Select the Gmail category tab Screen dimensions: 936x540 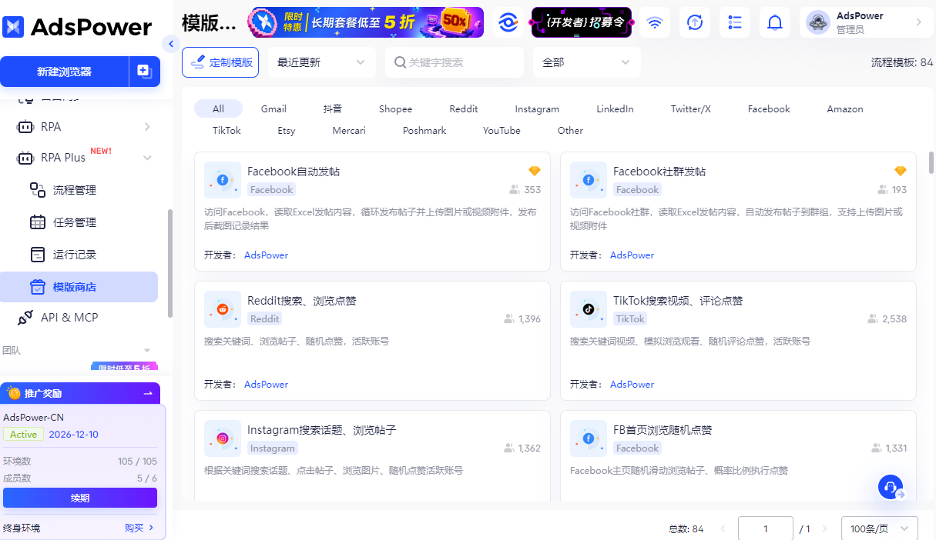tap(273, 108)
